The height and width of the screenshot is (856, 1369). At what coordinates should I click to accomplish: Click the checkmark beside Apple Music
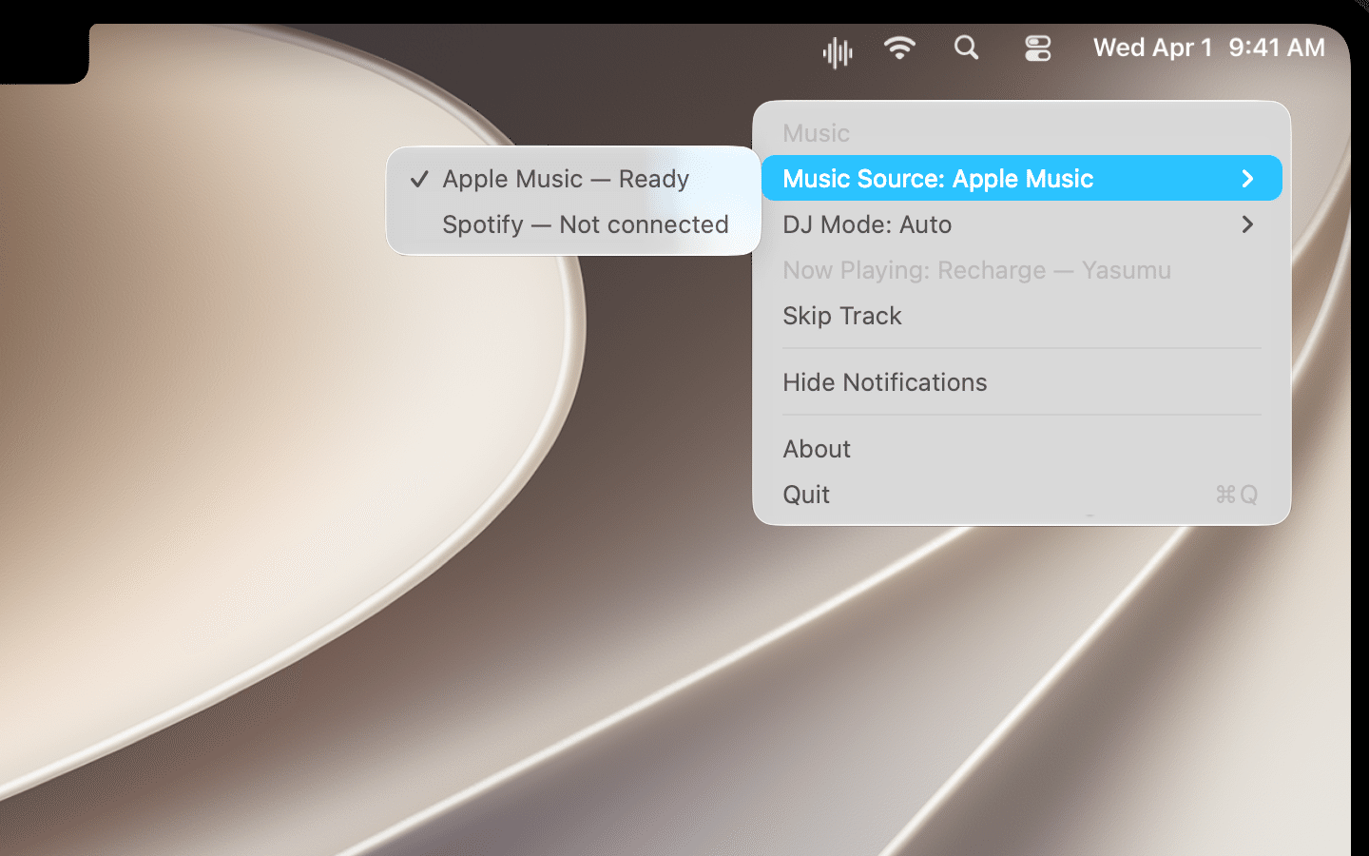point(419,179)
